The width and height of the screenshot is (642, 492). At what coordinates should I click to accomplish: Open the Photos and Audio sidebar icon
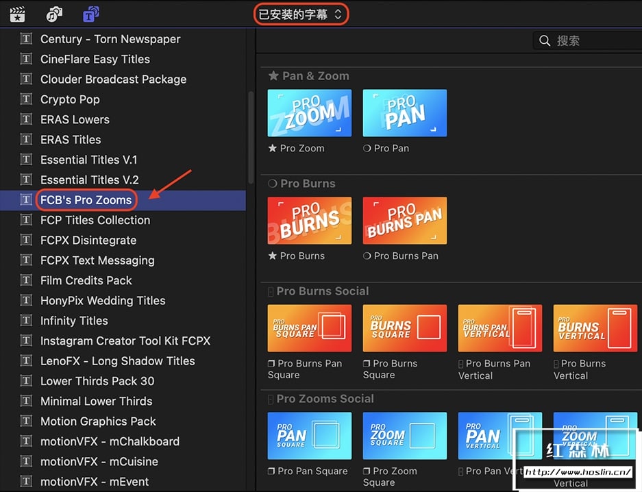(x=54, y=15)
